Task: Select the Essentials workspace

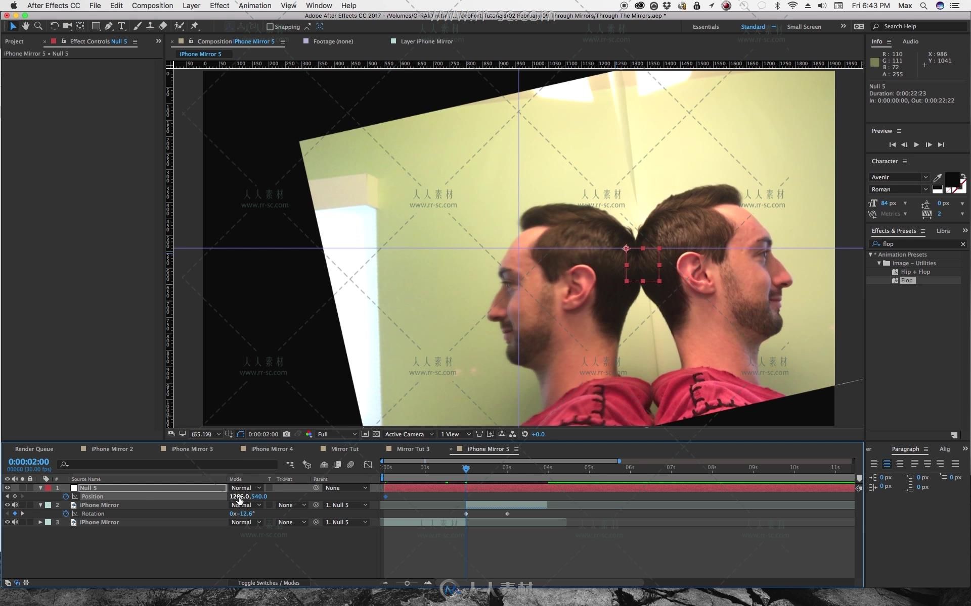Action: pos(705,27)
